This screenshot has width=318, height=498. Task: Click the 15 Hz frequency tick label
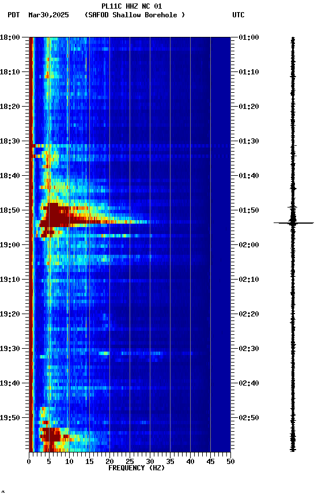point(89,462)
